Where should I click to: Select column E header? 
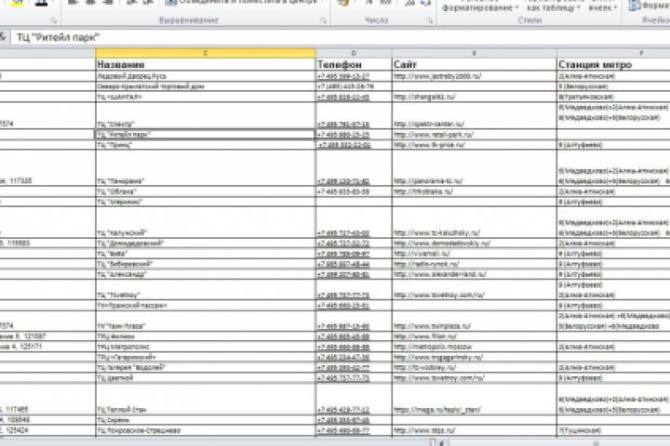tap(475, 53)
